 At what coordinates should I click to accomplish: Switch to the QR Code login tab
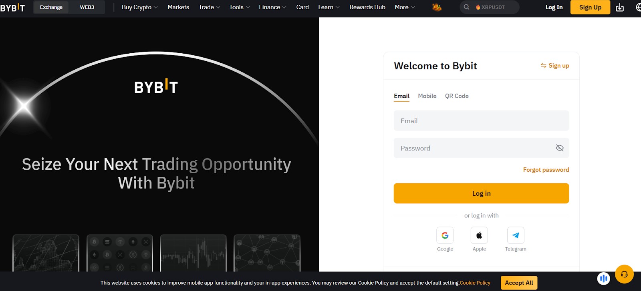pyautogui.click(x=457, y=96)
